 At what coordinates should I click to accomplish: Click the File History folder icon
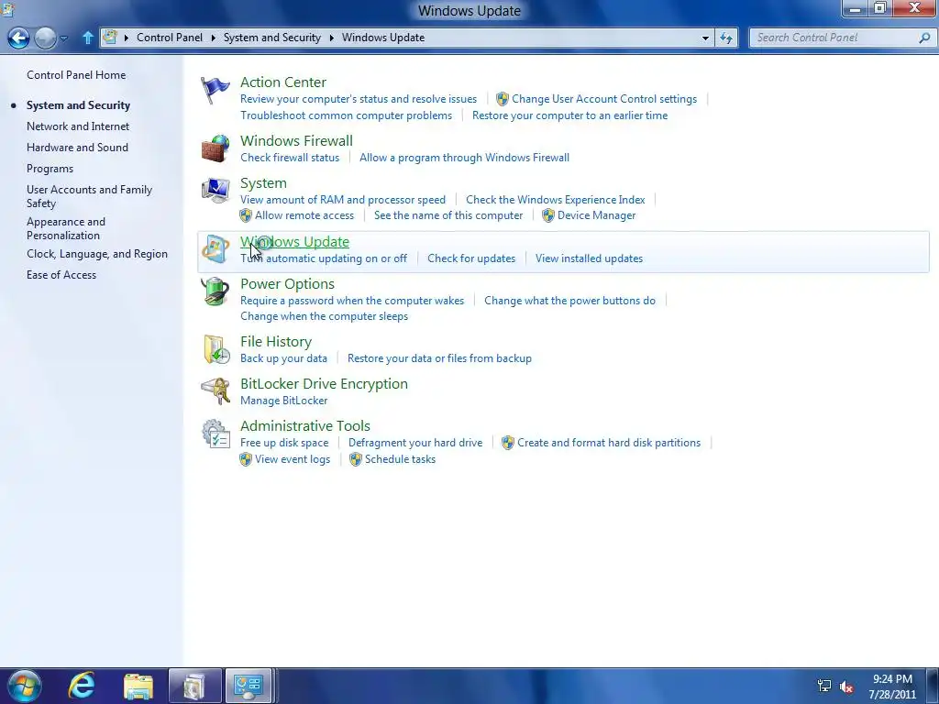(215, 349)
